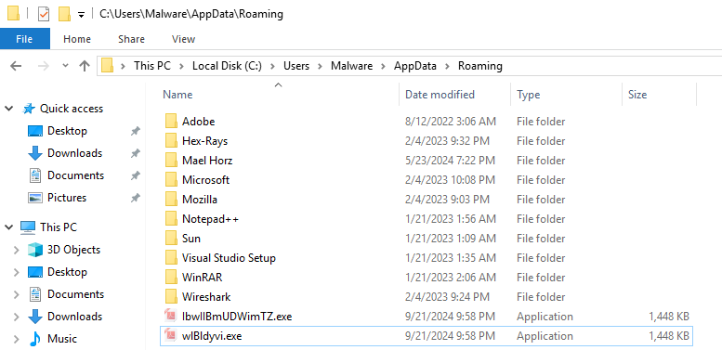Go back with the Back arrow

16,66
